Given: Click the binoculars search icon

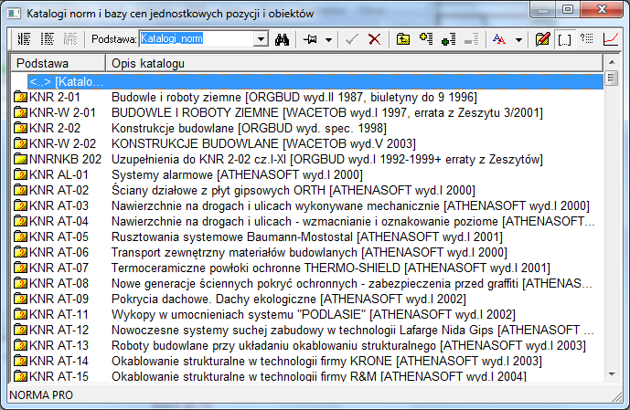Looking at the screenshot, I should point(283,39).
